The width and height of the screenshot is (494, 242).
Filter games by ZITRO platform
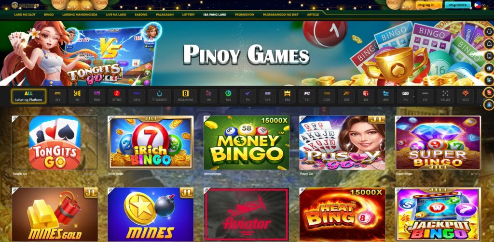(x=117, y=96)
